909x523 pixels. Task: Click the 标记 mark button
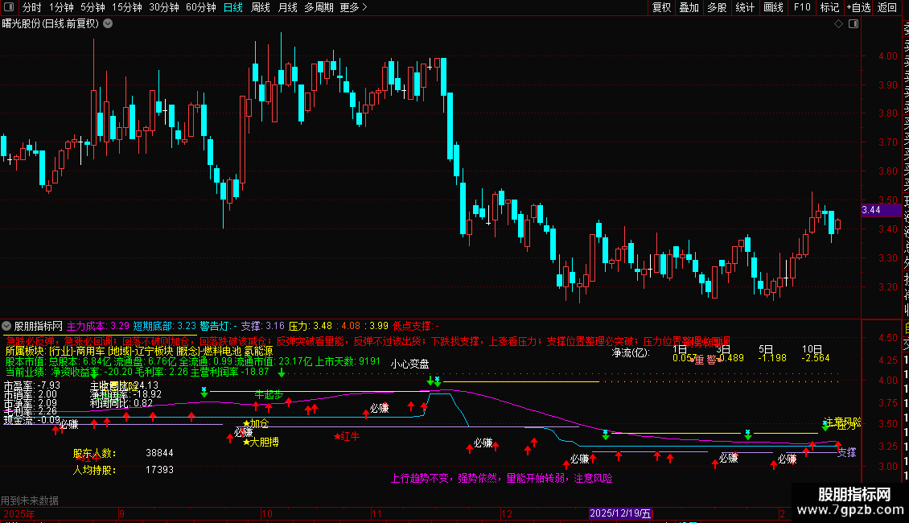829,7
